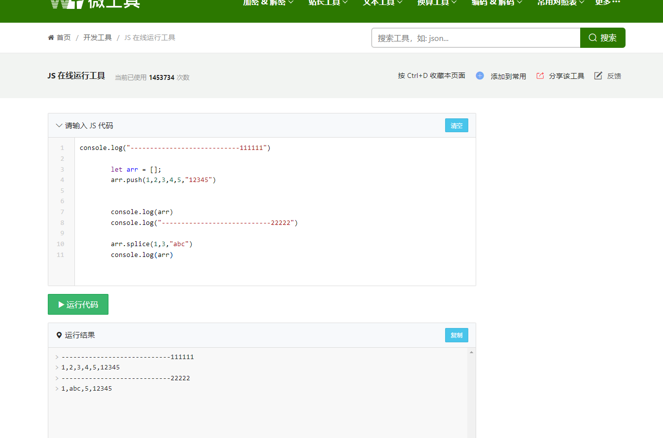The image size is (663, 438).
Task: Click the results panel scrollbar up arrow
Action: (471, 352)
